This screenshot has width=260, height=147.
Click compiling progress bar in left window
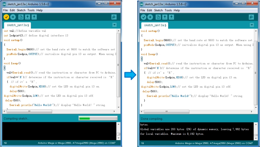tap(98, 118)
